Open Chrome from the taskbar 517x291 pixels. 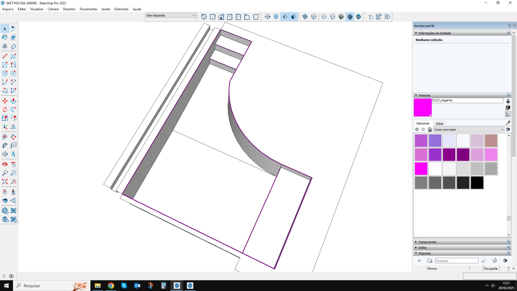pyautogui.click(x=111, y=286)
